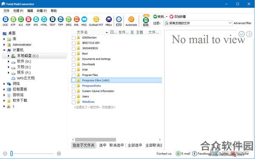
Task: Tick the Boot folder checkbox
Action: tap(74, 54)
